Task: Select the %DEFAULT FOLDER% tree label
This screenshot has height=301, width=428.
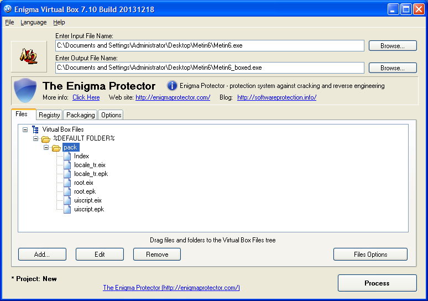Action: pyautogui.click(x=84, y=138)
